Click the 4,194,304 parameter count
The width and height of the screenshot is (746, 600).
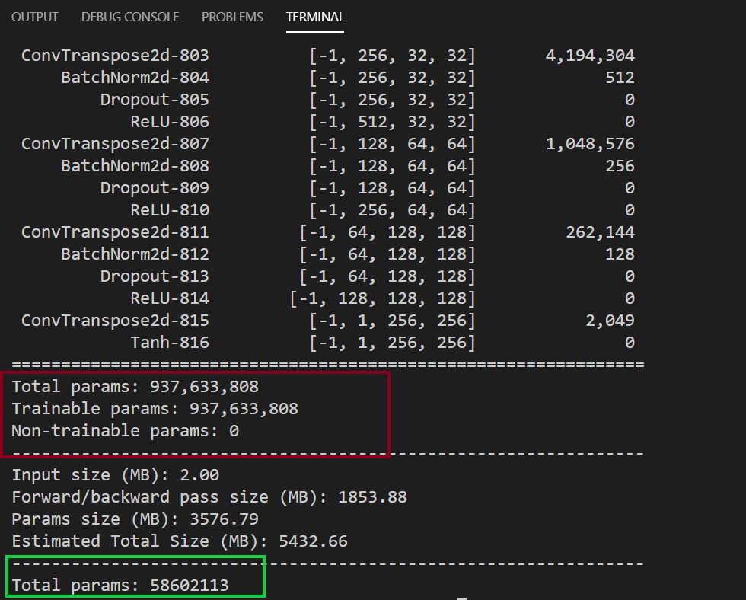point(590,56)
